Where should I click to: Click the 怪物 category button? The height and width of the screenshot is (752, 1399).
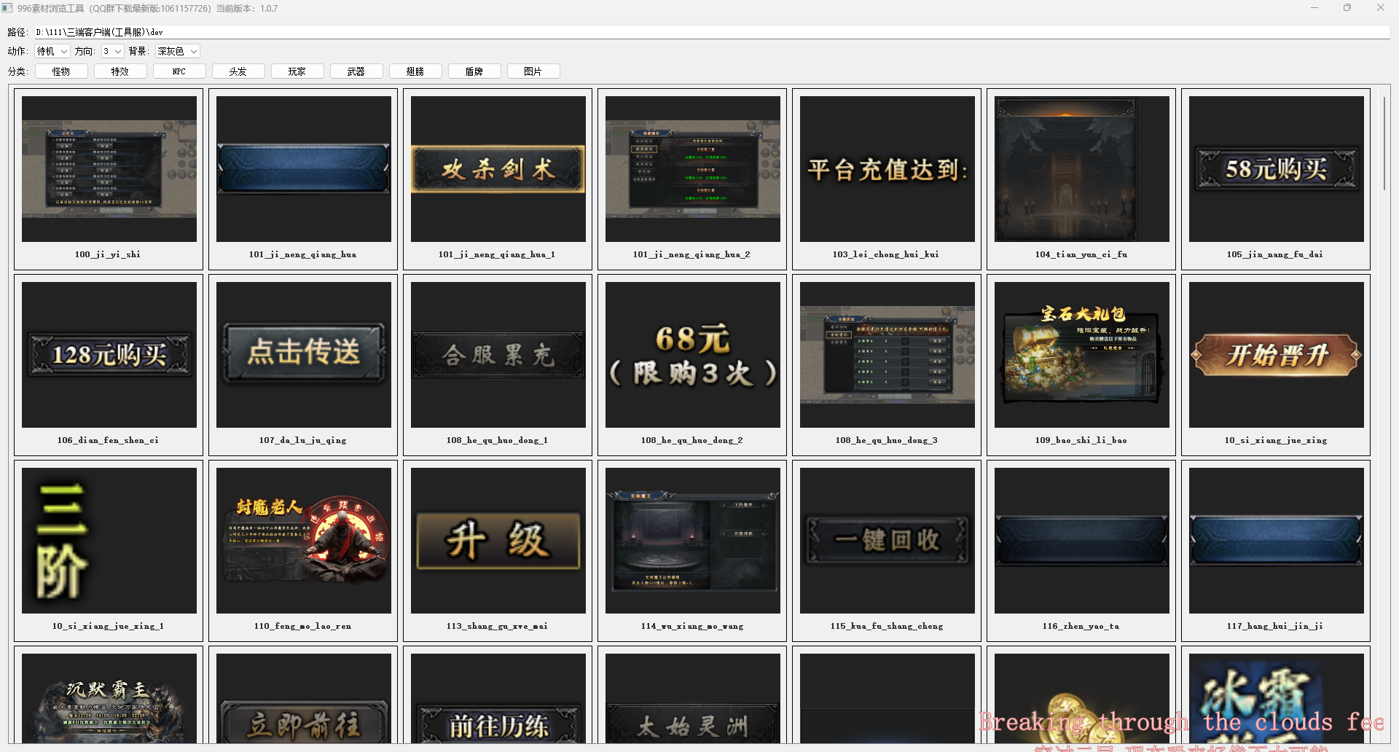[x=61, y=71]
